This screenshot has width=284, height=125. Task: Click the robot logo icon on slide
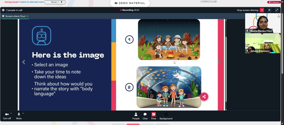tap(41, 35)
